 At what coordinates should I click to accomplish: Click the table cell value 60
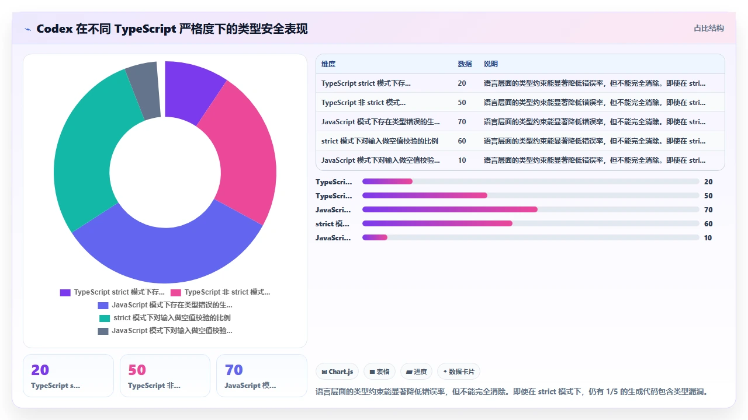(462, 141)
